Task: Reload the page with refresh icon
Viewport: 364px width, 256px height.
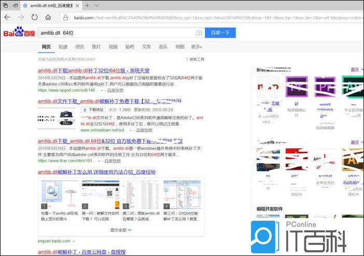Action: coord(34,17)
